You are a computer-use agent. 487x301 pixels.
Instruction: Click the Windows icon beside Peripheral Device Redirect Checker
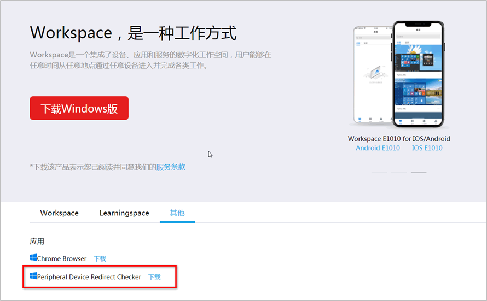point(33,275)
